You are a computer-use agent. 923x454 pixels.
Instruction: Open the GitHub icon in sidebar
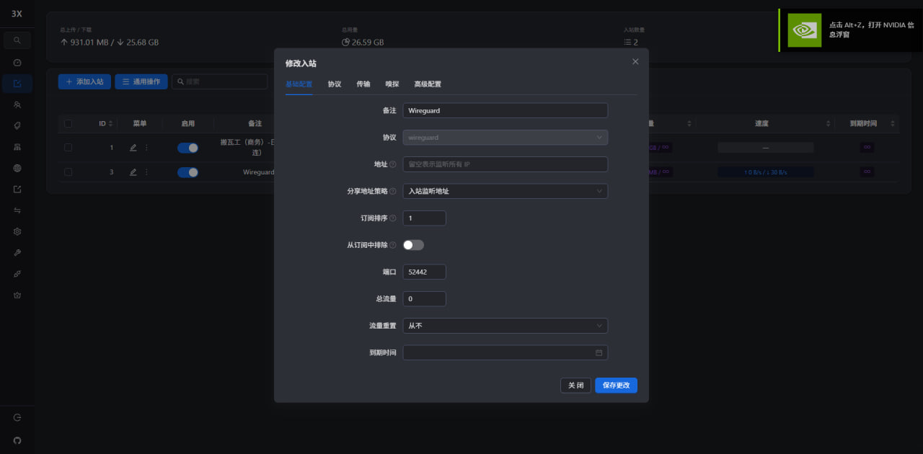click(17, 440)
